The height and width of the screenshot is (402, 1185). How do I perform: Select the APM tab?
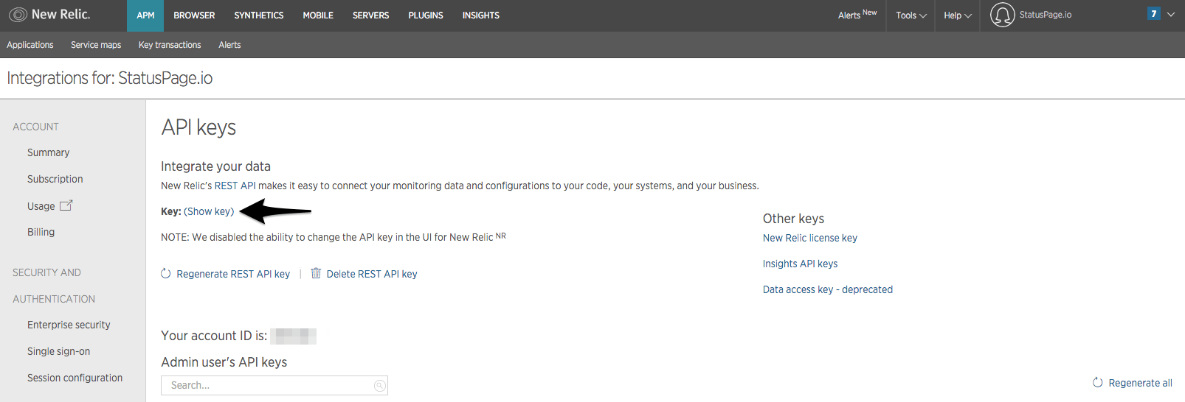(x=145, y=15)
